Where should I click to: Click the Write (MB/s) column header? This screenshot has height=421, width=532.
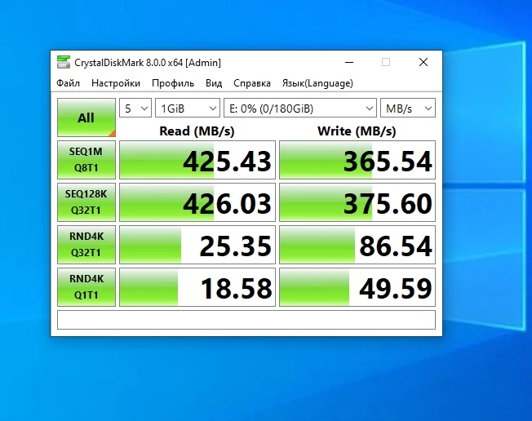coord(357,131)
